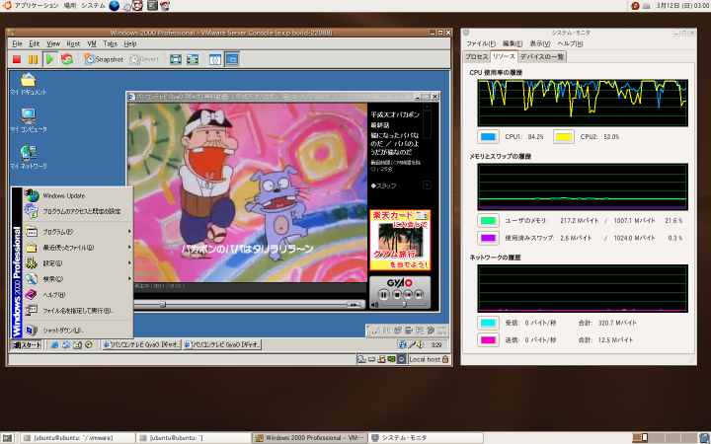The width and height of the screenshot is (711, 444).
Task: Suspend the VM with the yellow pause icon
Action: point(34,59)
